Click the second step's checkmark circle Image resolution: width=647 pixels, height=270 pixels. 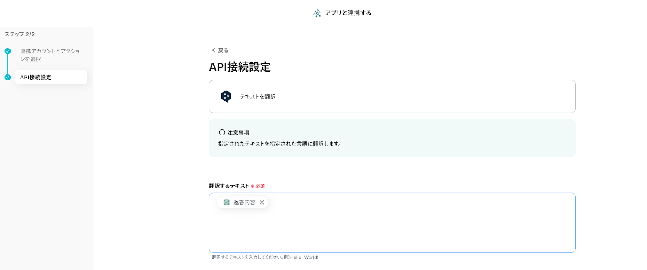[8, 77]
